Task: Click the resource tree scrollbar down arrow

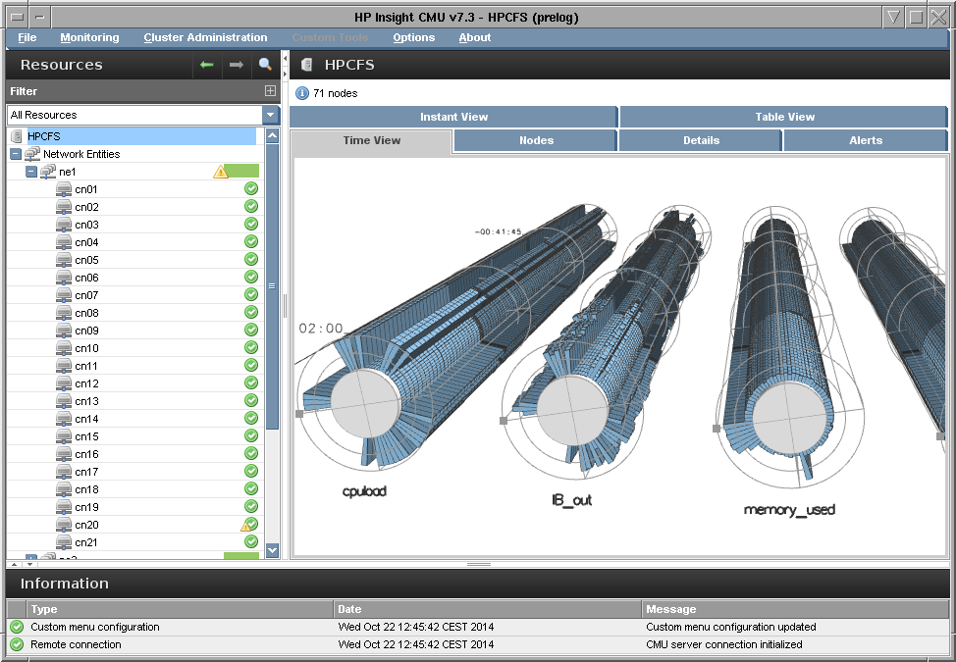Action: click(x=272, y=550)
